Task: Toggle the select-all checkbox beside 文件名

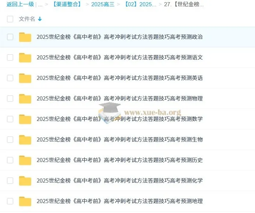Action: [10, 19]
